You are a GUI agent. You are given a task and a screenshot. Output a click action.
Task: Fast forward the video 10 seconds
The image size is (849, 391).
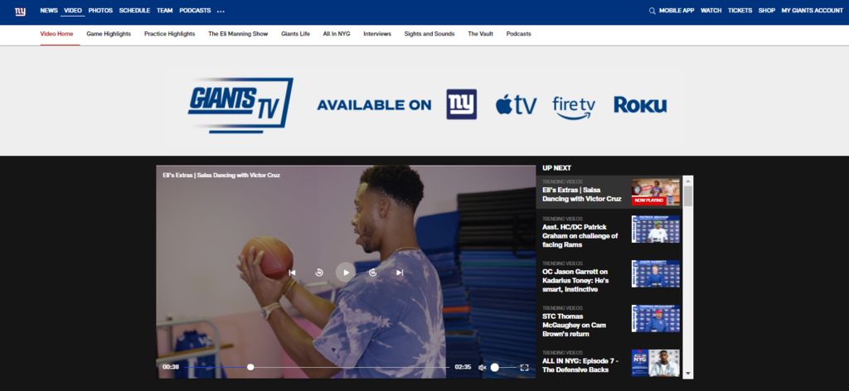[x=373, y=273]
